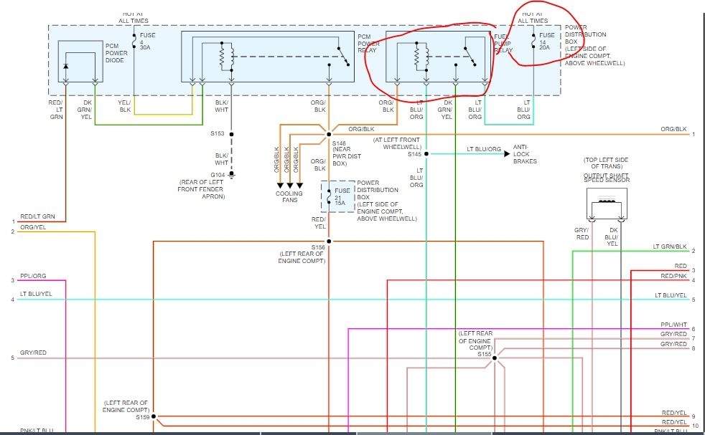Click the Output Shaft Speed Sensor symbol
705x435 pixels.
(607, 204)
